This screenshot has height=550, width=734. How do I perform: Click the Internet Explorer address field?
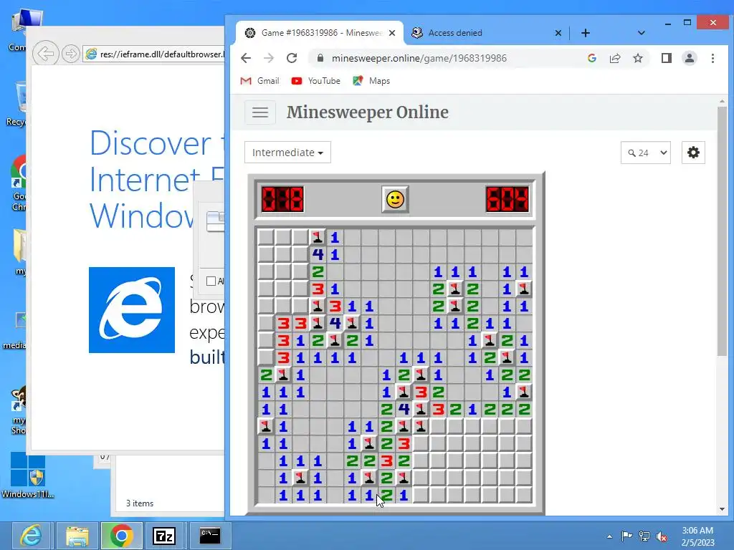click(x=154, y=54)
